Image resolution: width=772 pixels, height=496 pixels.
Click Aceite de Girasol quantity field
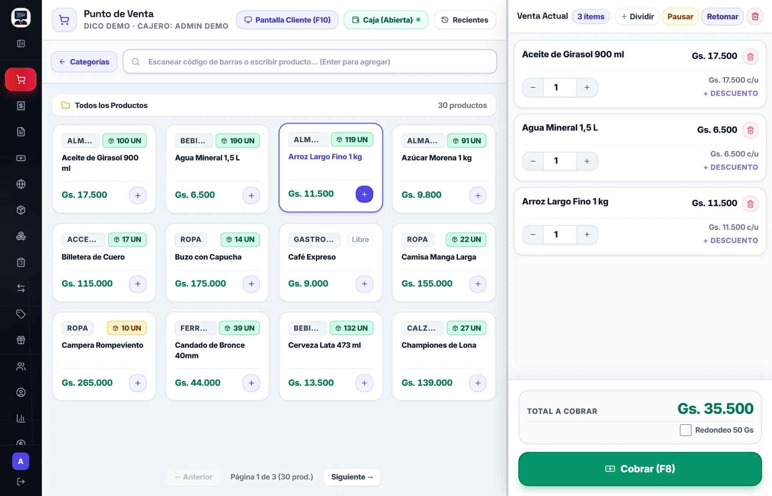point(560,87)
